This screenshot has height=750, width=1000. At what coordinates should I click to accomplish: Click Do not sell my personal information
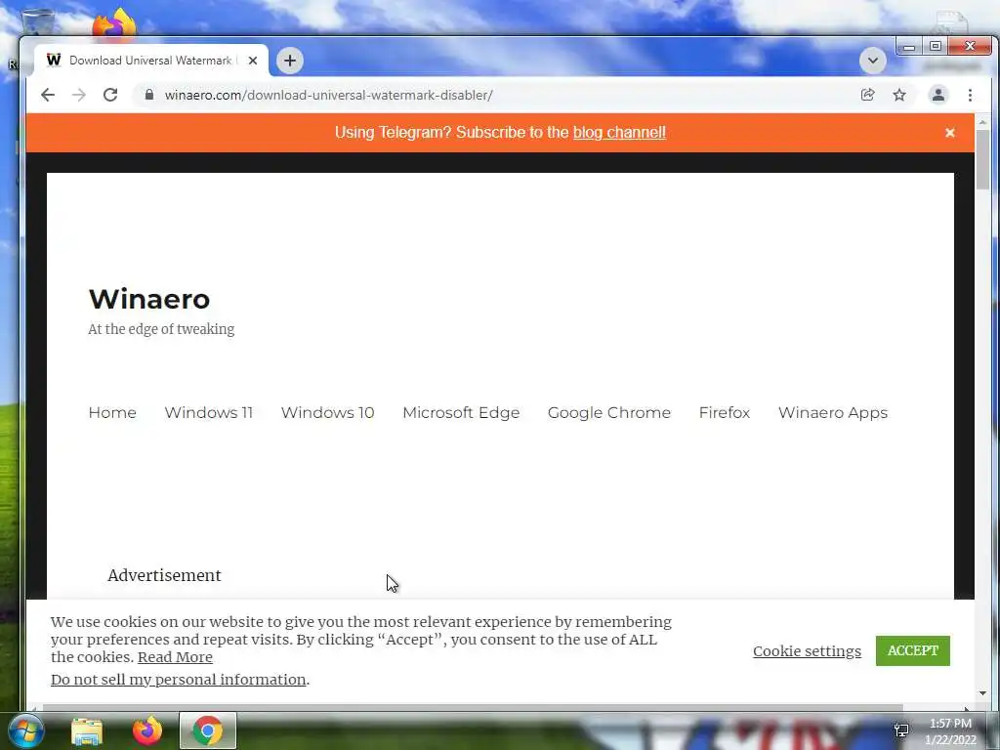point(179,680)
